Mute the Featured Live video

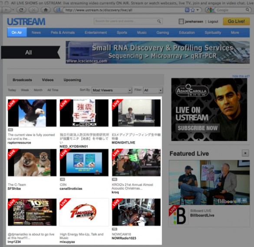(245, 201)
